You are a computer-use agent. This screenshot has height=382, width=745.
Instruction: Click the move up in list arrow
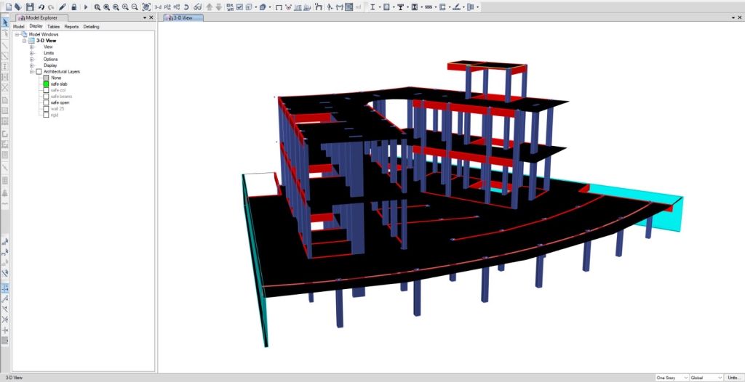pos(210,7)
